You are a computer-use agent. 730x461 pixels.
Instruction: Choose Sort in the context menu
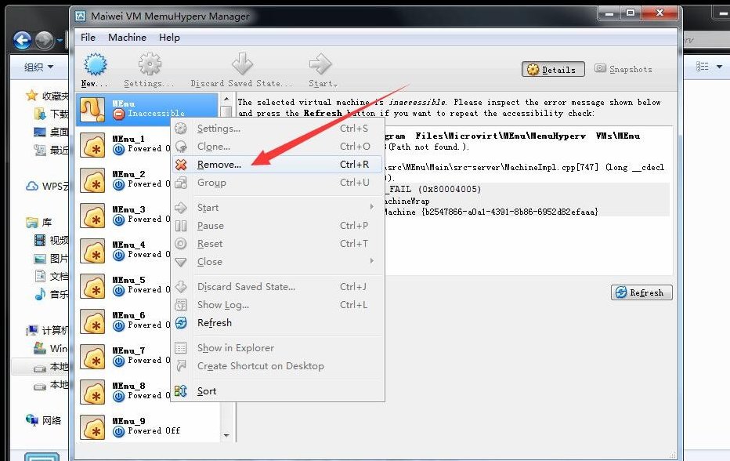(277, 391)
